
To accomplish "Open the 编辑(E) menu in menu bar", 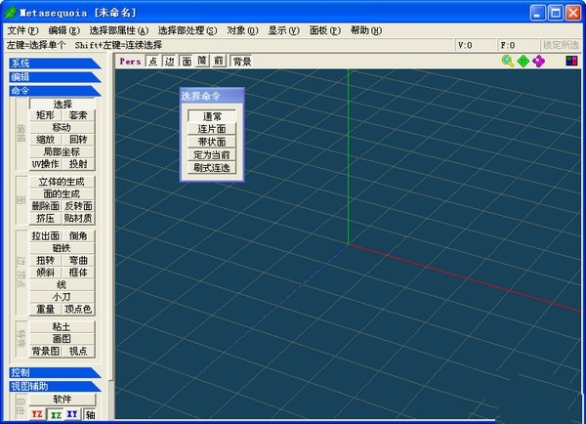I will [63, 30].
